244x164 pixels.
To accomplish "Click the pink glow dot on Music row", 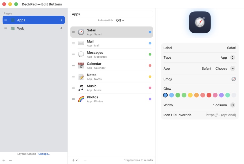I will (x=150, y=88).
